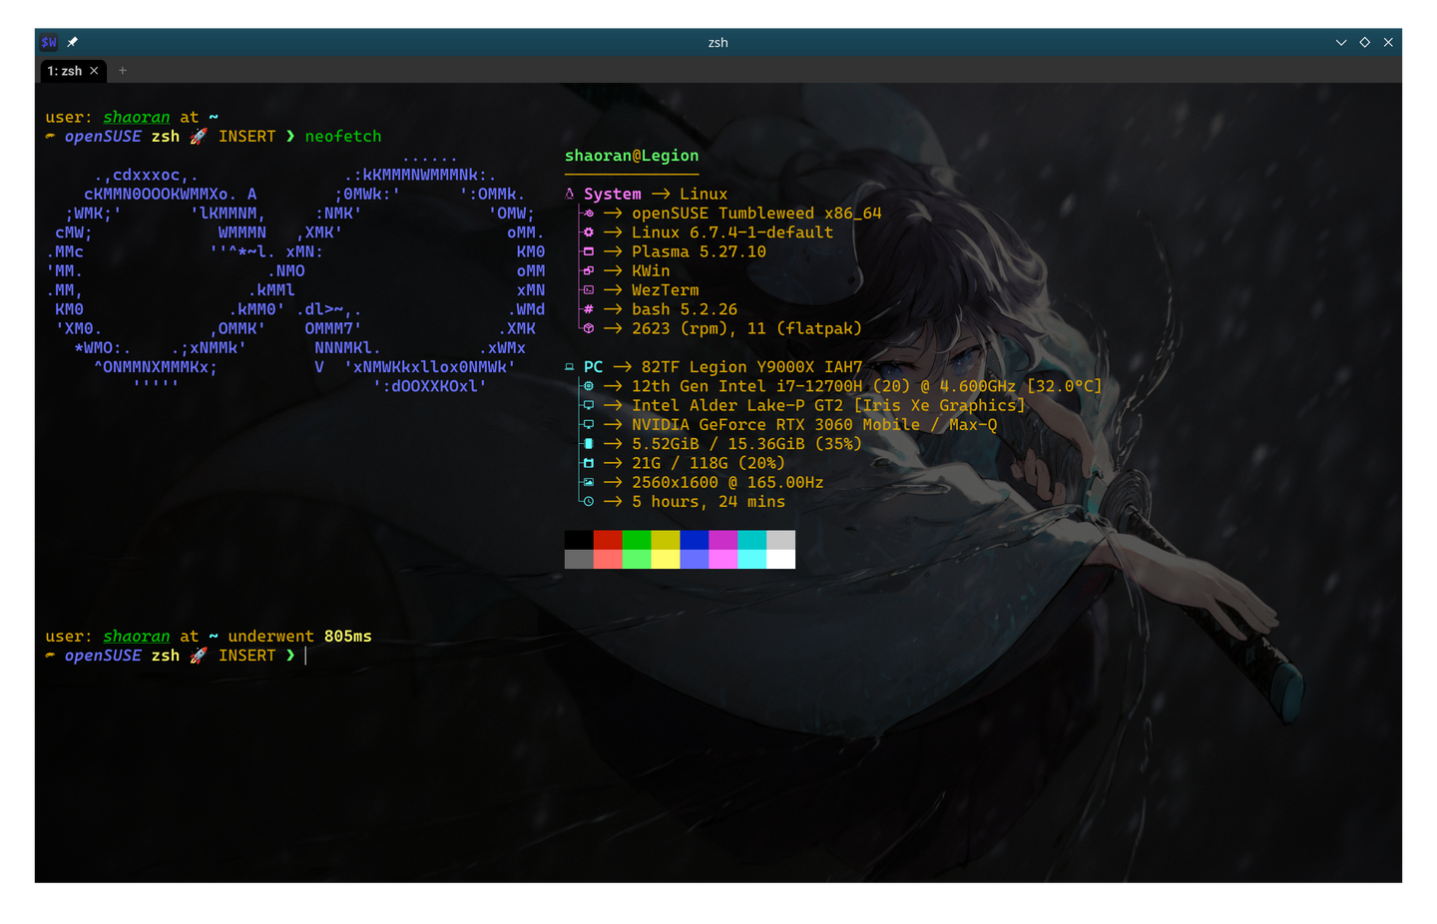Click the periwinkle blue swatch in the bottom row
This screenshot has height=924, width=1437.
point(695,559)
